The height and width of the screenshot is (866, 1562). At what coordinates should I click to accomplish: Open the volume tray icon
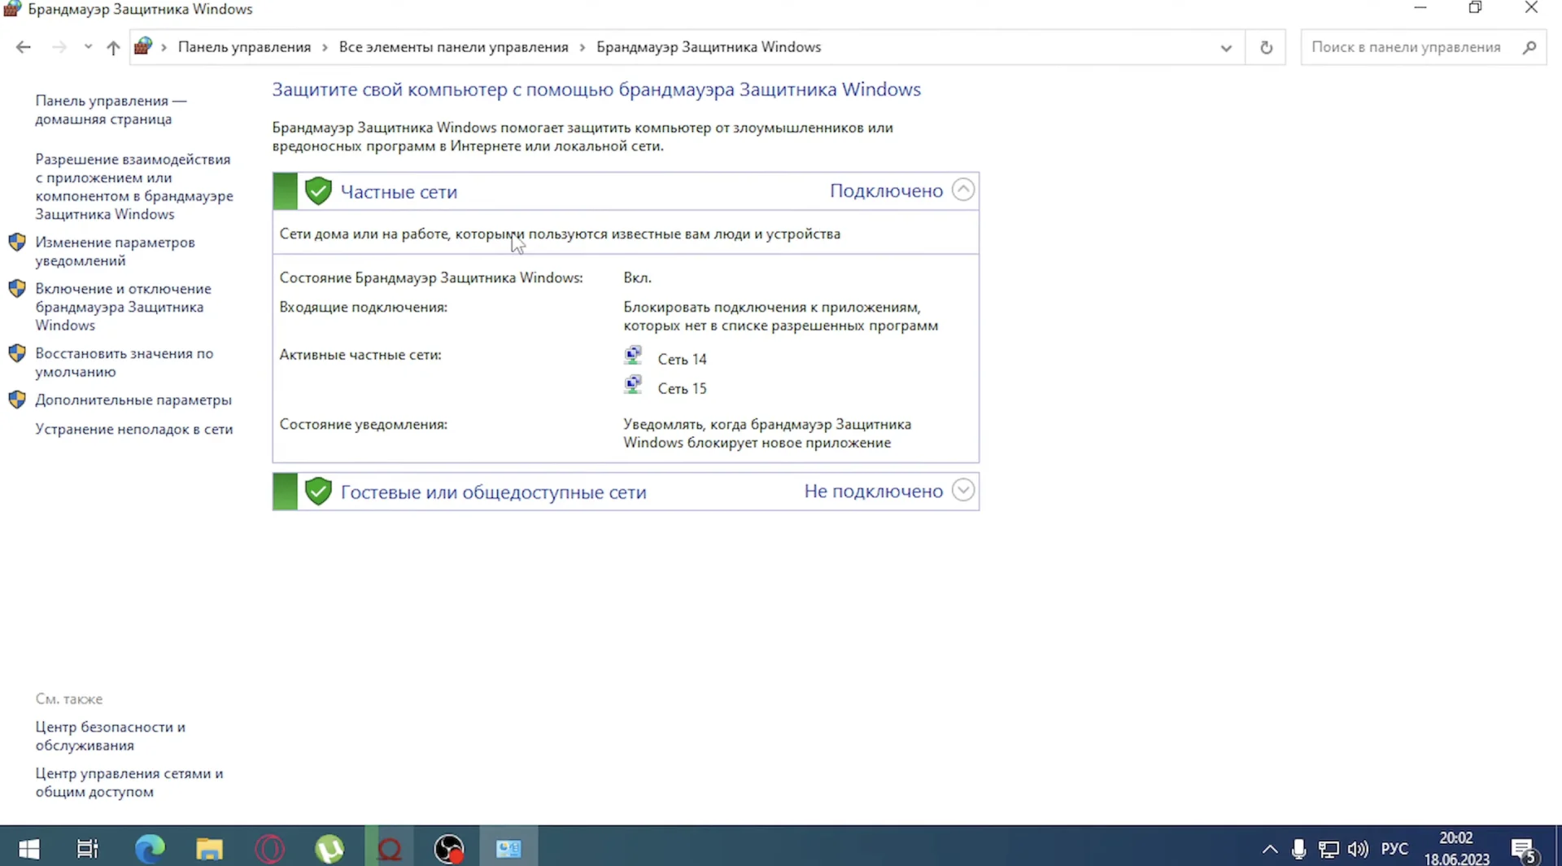tap(1358, 850)
